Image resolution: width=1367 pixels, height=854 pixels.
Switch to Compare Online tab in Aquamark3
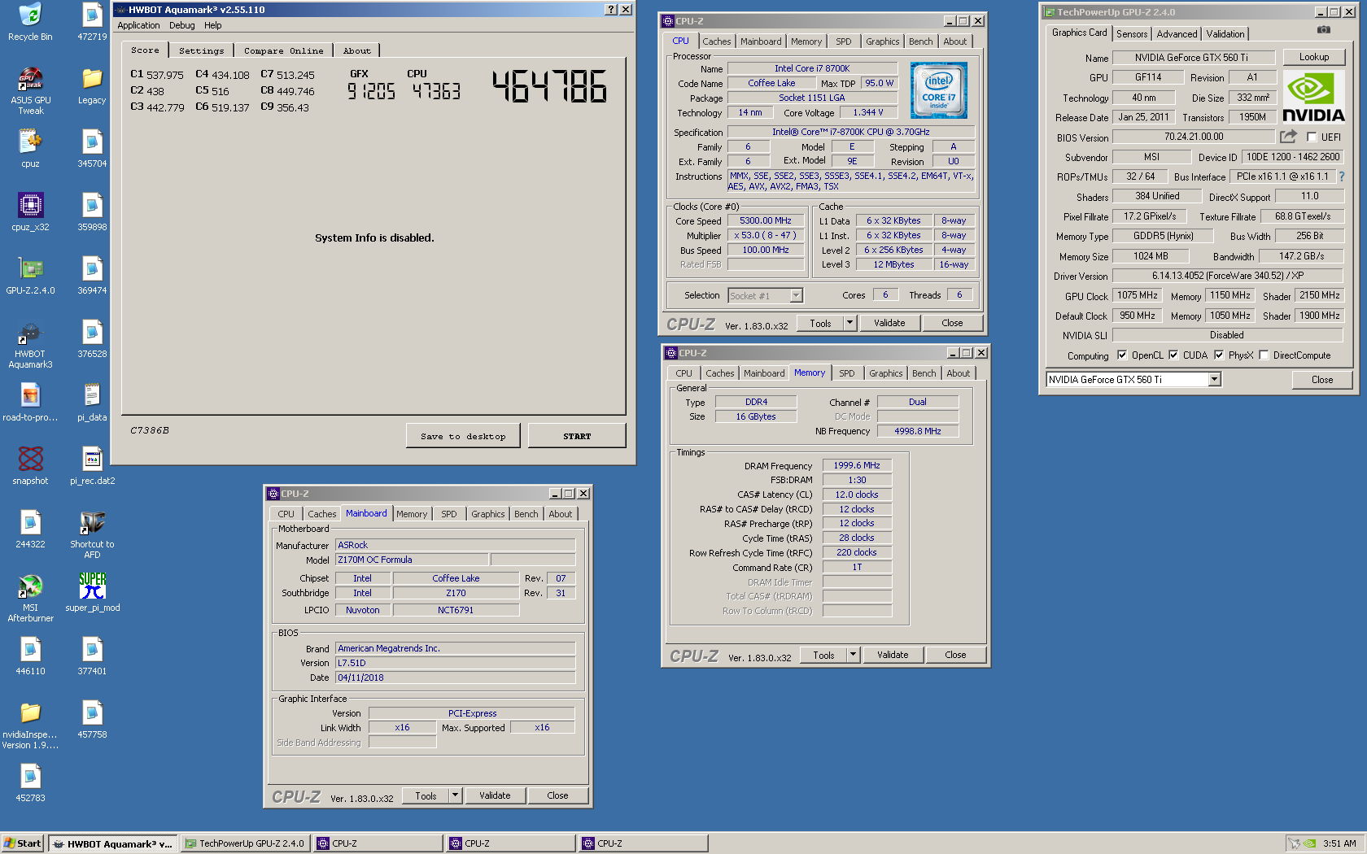[x=283, y=50]
